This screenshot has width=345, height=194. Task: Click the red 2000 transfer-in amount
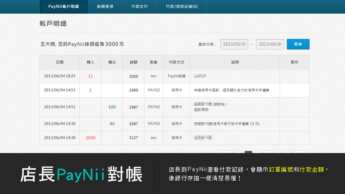pyautogui.click(x=91, y=138)
